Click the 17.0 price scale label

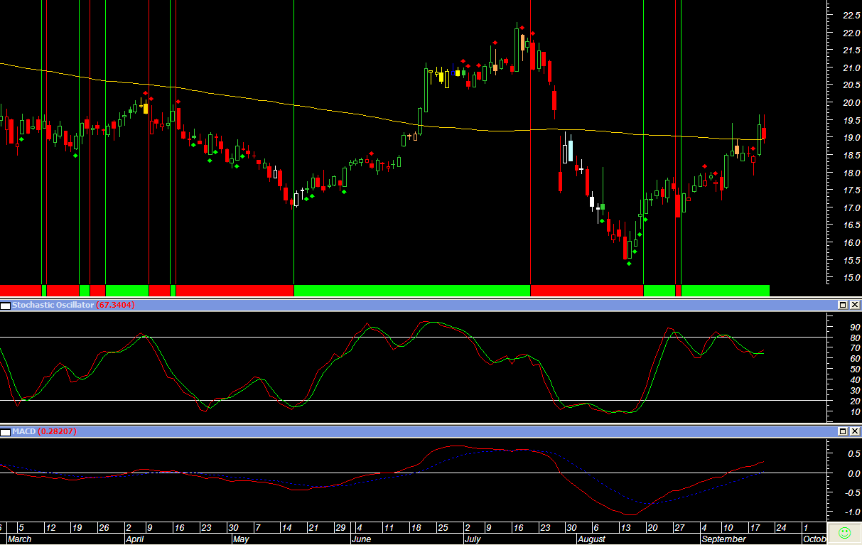[851, 208]
